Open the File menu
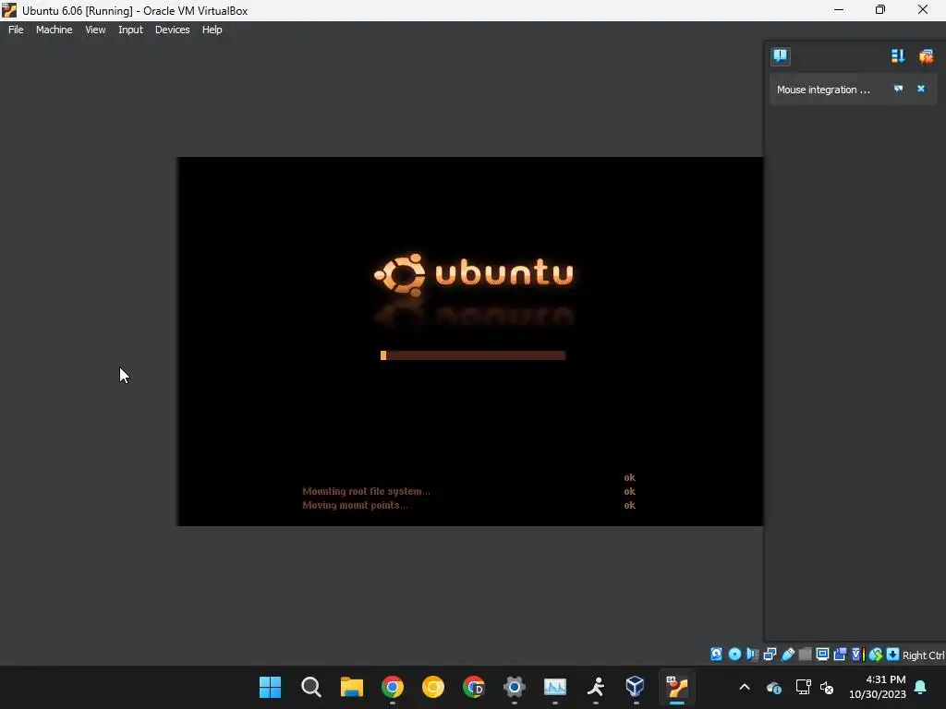Screen dimensions: 946x709 16,30
